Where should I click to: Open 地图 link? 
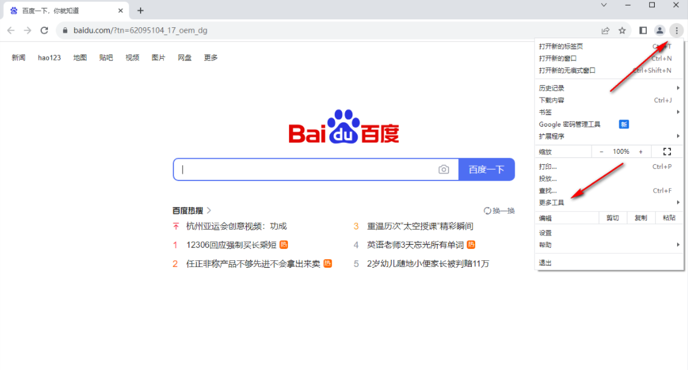point(80,58)
